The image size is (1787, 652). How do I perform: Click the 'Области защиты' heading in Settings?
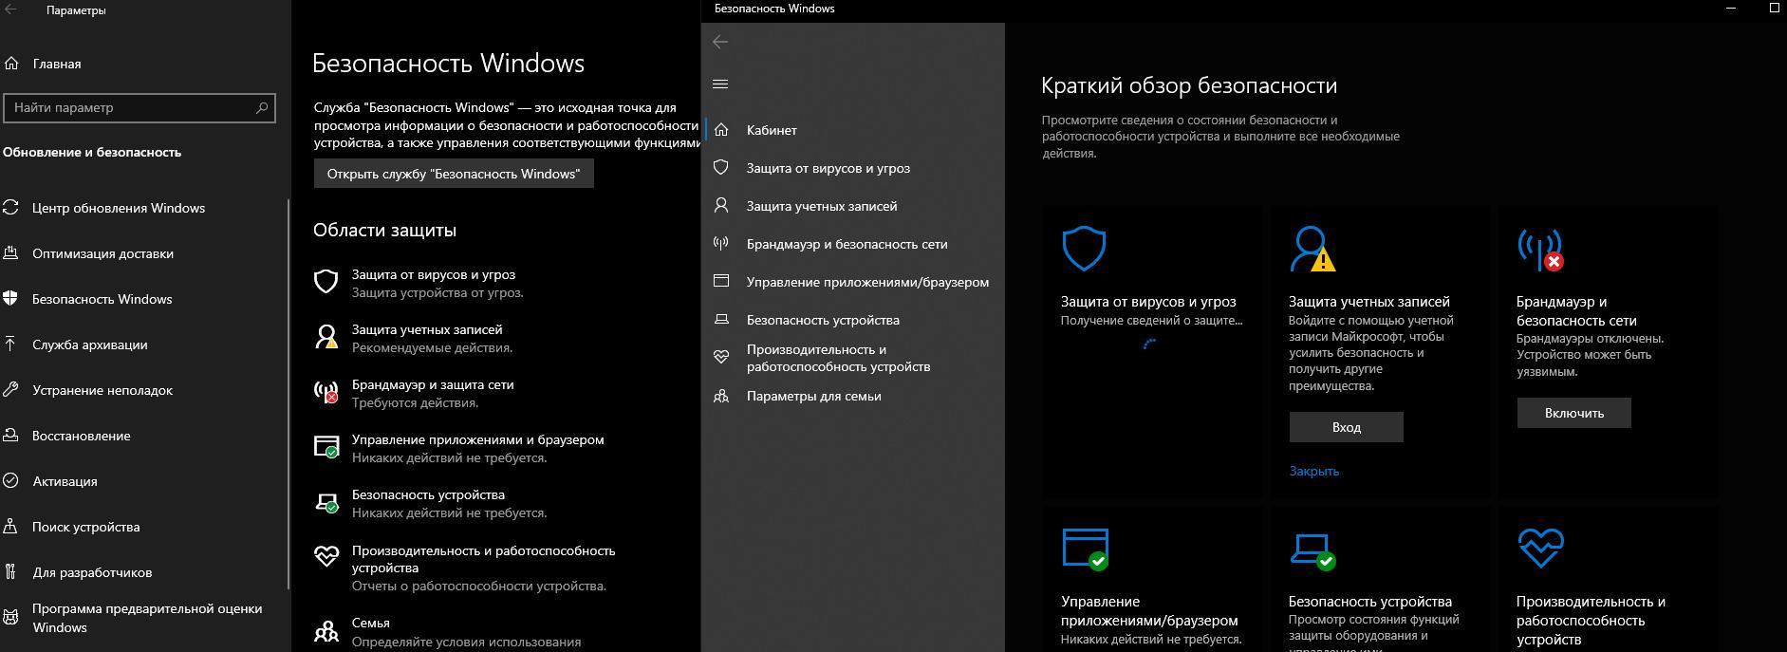click(x=384, y=230)
